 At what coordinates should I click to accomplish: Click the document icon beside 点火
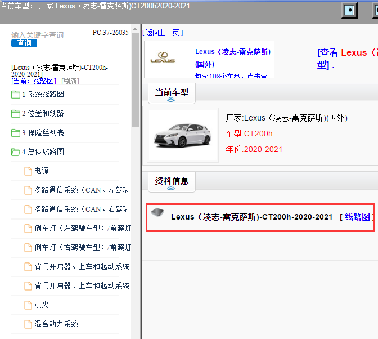[x=28, y=305]
